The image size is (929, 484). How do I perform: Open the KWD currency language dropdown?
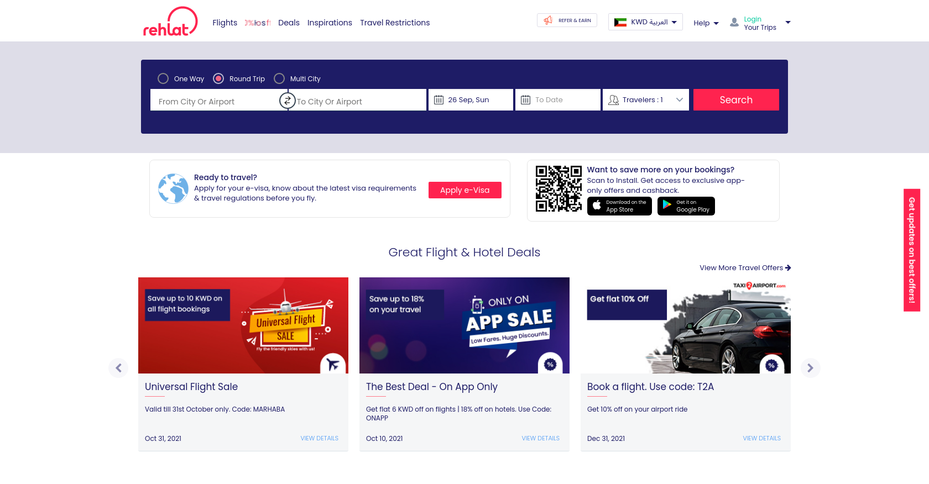click(x=645, y=22)
